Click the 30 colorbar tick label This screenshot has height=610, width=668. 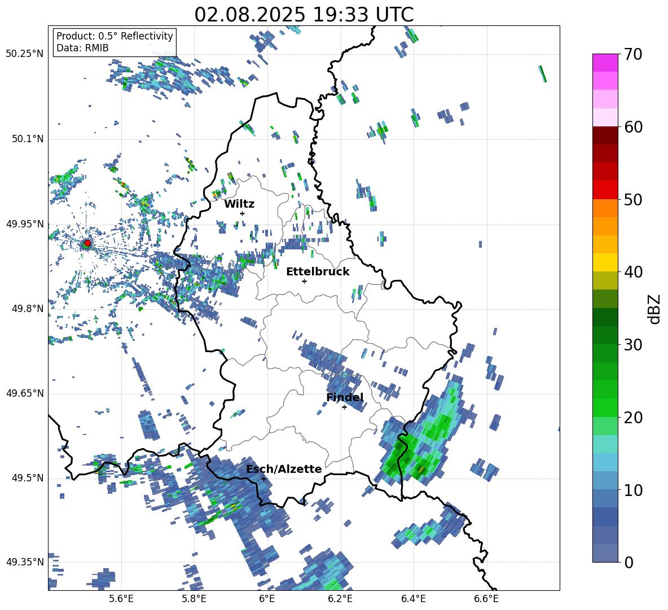tap(632, 345)
